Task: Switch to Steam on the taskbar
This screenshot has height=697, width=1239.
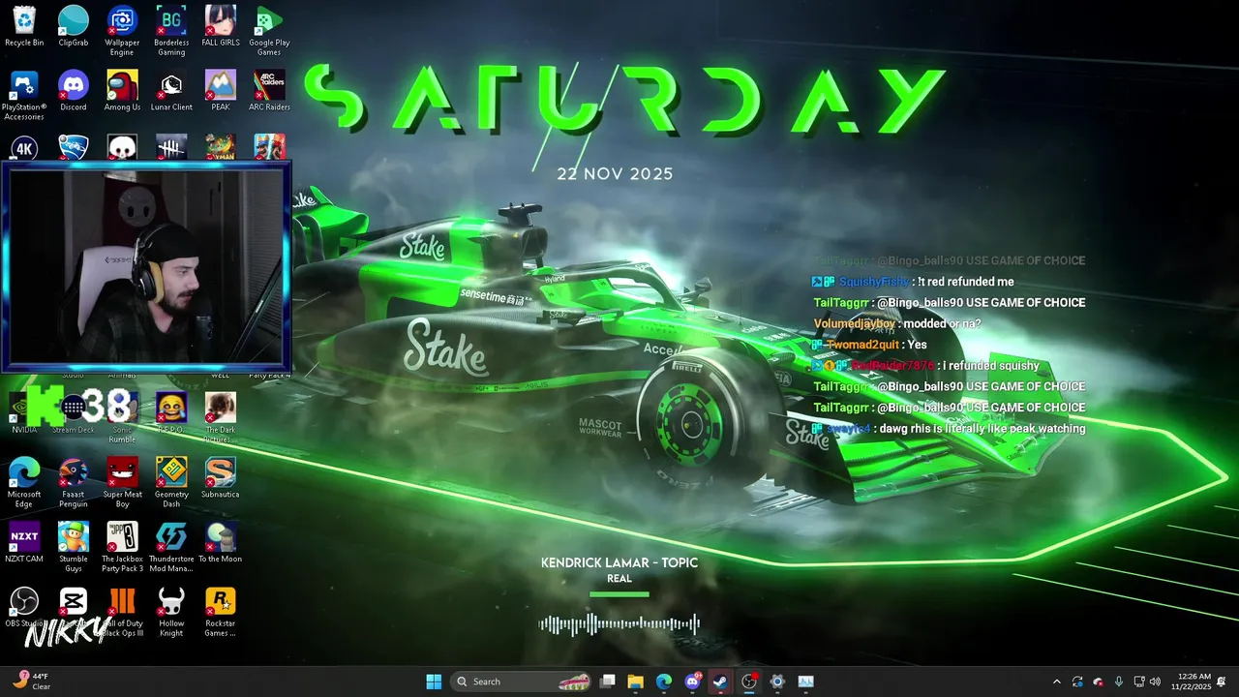Action: point(720,682)
